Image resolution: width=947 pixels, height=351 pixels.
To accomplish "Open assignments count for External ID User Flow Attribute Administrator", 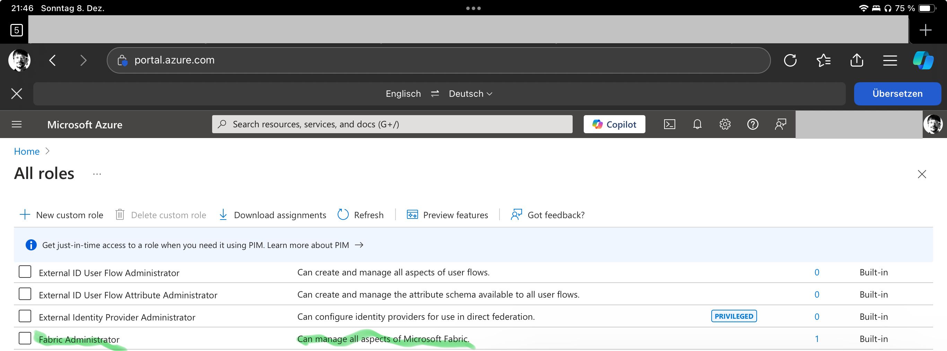I will pyautogui.click(x=817, y=295).
